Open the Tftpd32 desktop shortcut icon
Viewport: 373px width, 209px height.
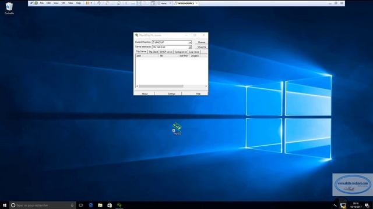tap(177, 128)
